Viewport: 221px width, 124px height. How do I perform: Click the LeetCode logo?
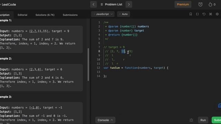coord(8,4)
